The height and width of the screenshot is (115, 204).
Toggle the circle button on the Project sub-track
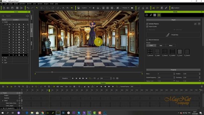tap(19, 96)
